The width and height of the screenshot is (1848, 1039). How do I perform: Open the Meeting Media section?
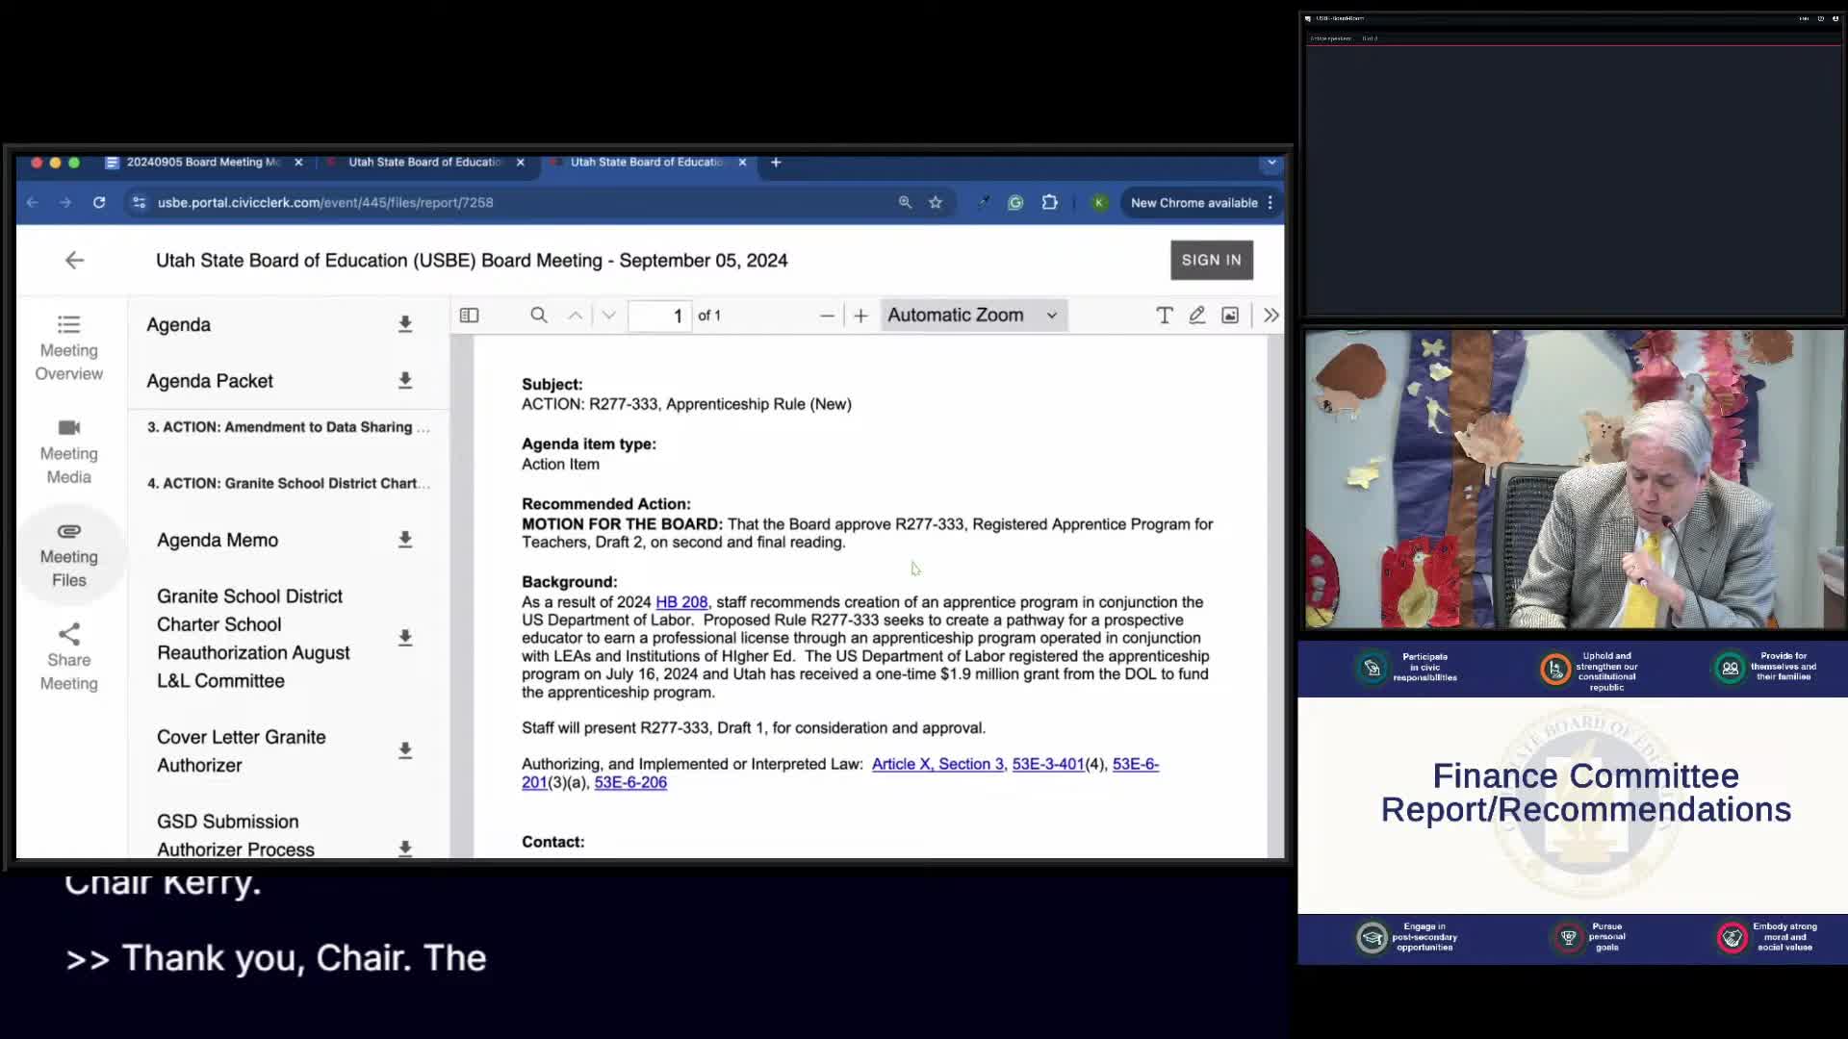[69, 452]
